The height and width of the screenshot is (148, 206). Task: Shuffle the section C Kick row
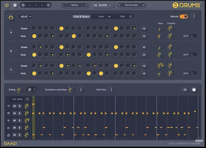pos(144,73)
